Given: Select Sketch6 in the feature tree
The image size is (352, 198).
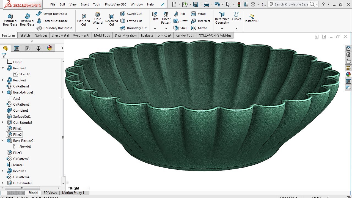Looking at the screenshot, I should point(22,147).
